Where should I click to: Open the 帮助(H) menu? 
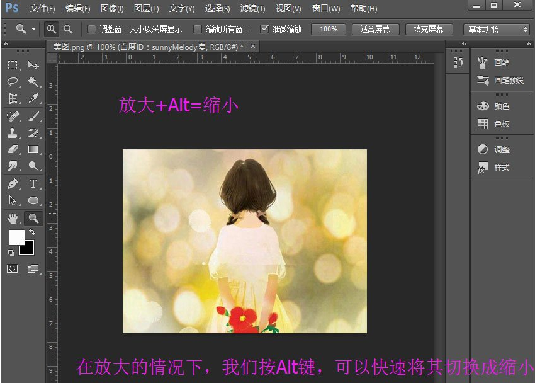point(364,9)
